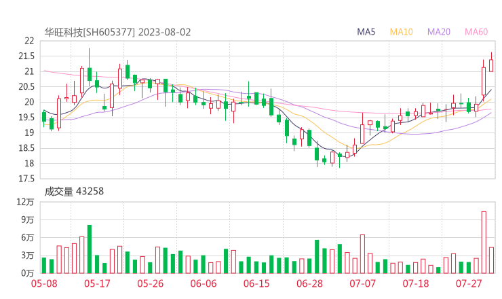Image resolution: width=502 pixels, height=299 pixels.
Task: Click the tallest red volume bar near 07-27
Action: pos(484,242)
